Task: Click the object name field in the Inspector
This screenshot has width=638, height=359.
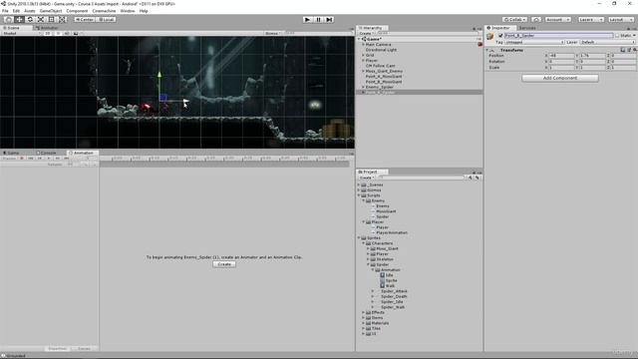Action: [x=558, y=36]
